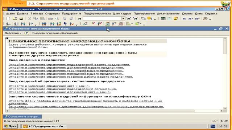Click the second binoculars icon after search dropdown
The image size is (232, 130).
135,18
